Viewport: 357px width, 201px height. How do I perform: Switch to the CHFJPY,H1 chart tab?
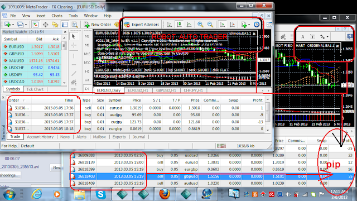pyautogui.click(x=194, y=90)
